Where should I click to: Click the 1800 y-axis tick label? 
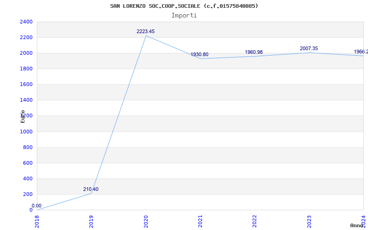coord(26,69)
